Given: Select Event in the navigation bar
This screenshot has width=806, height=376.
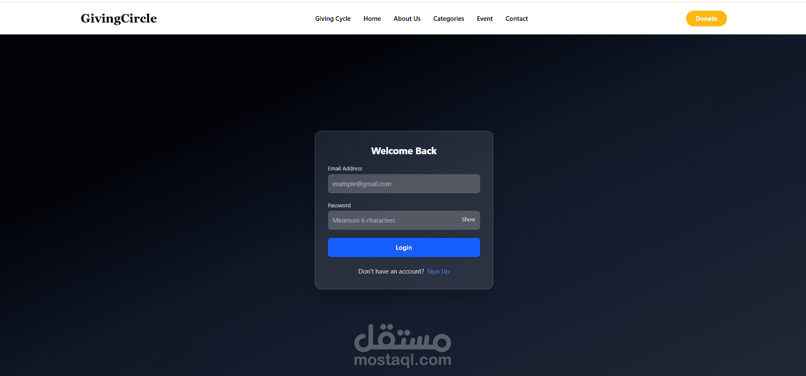Looking at the screenshot, I should coord(485,19).
